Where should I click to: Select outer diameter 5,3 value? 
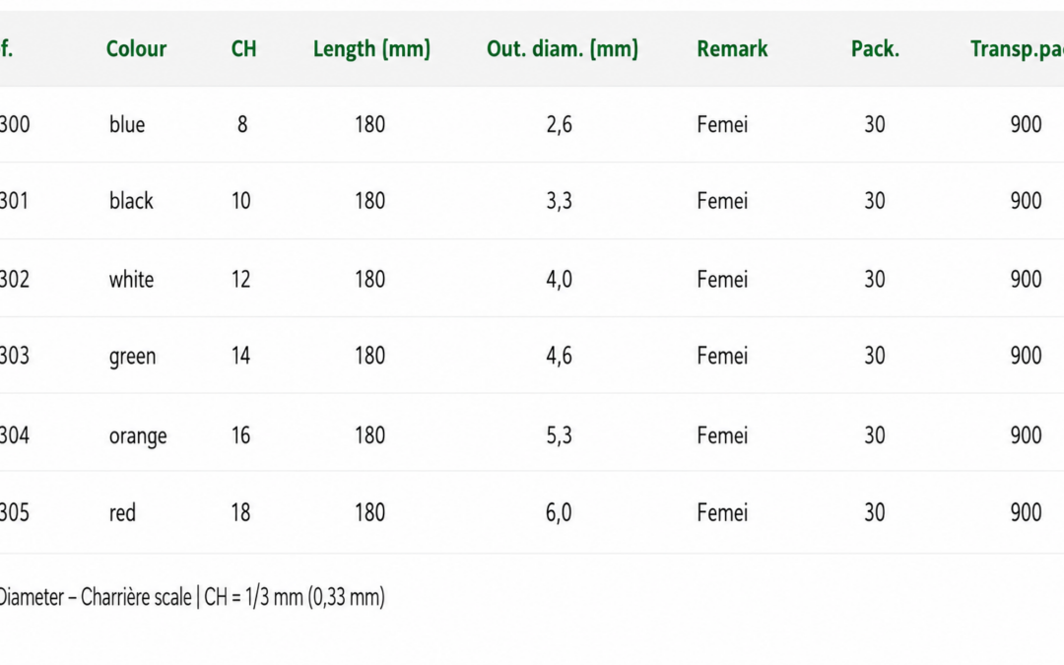pyautogui.click(x=560, y=435)
